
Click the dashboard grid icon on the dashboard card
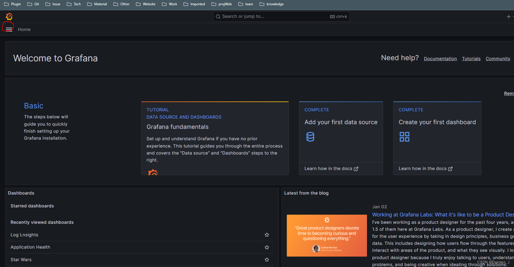(404, 136)
